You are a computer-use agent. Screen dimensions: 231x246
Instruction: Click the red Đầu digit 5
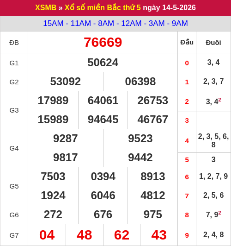pos(187,160)
